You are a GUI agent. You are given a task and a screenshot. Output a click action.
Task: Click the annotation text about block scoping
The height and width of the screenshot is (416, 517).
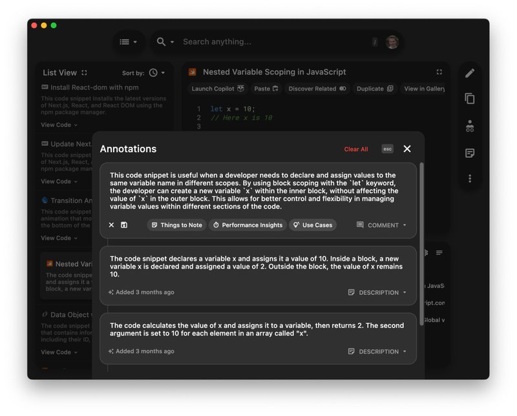coord(254,191)
